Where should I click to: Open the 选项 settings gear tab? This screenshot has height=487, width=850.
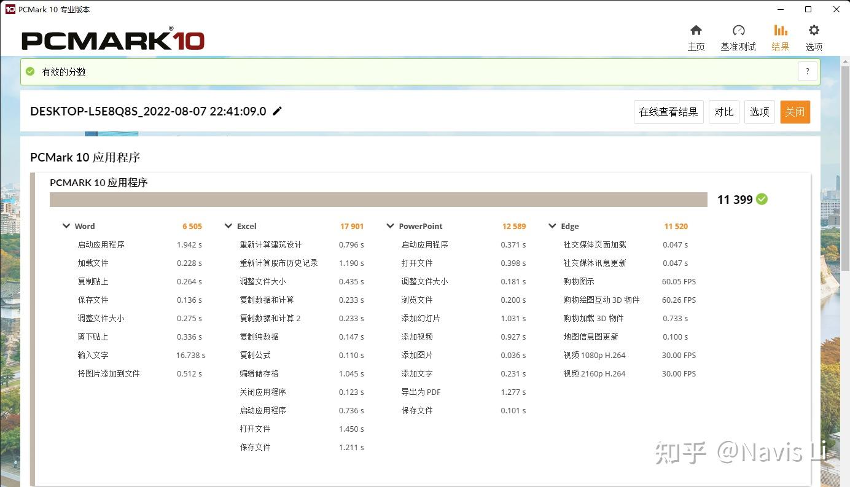click(x=814, y=38)
